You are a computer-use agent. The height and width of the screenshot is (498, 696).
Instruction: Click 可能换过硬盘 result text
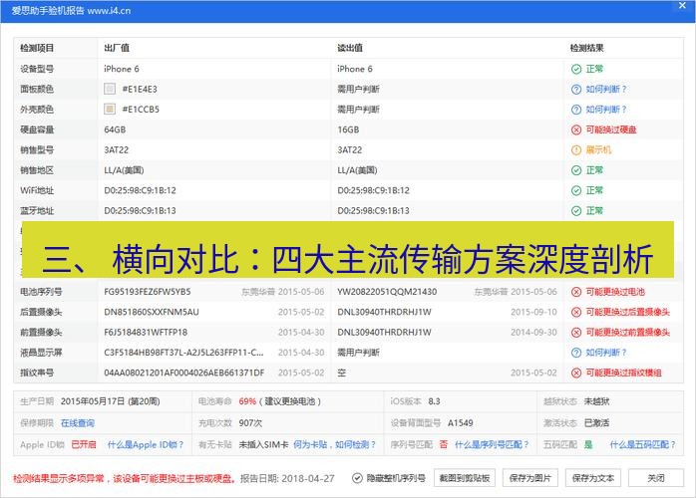[611, 129]
